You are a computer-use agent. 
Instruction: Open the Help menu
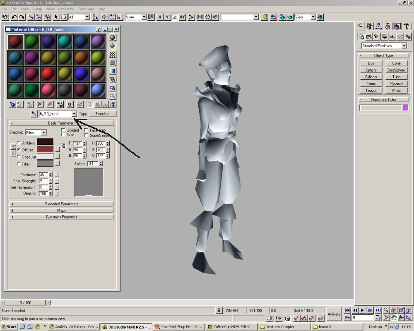(102, 9)
